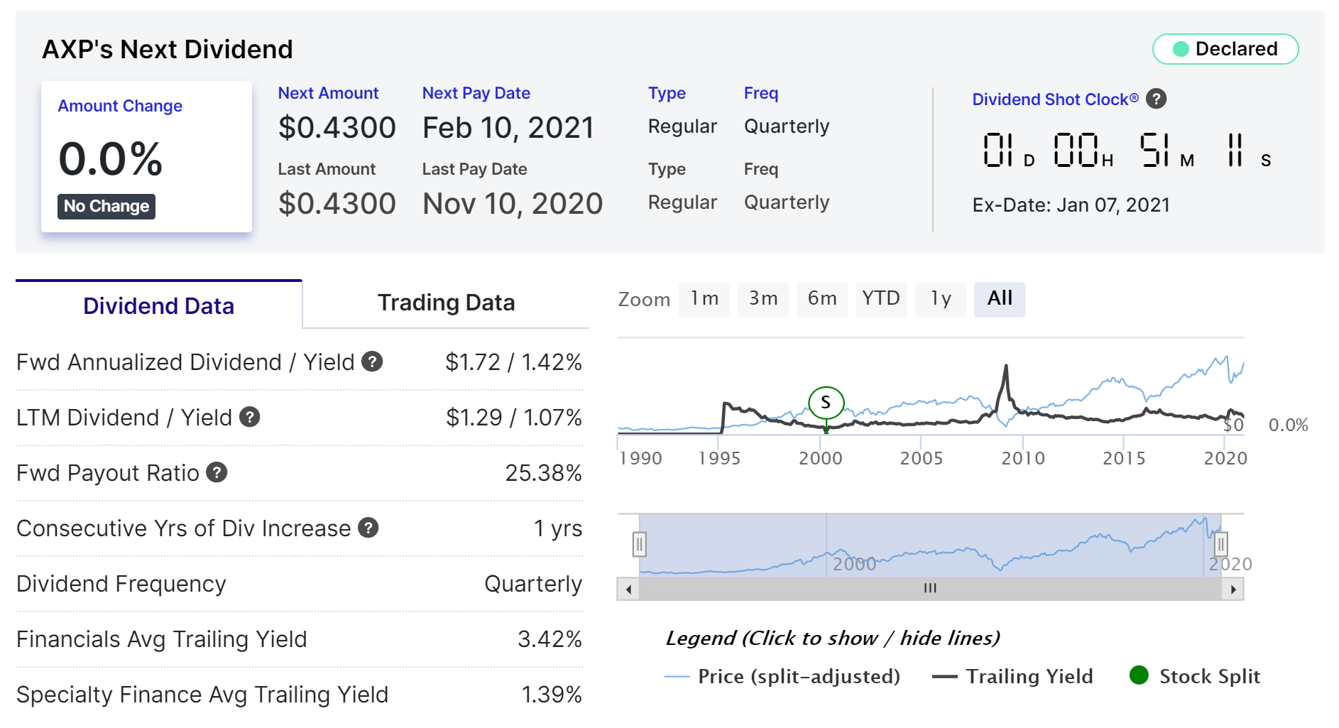Click the navigator scrollbar grip
This screenshot has height=728, width=1339.
click(x=930, y=588)
